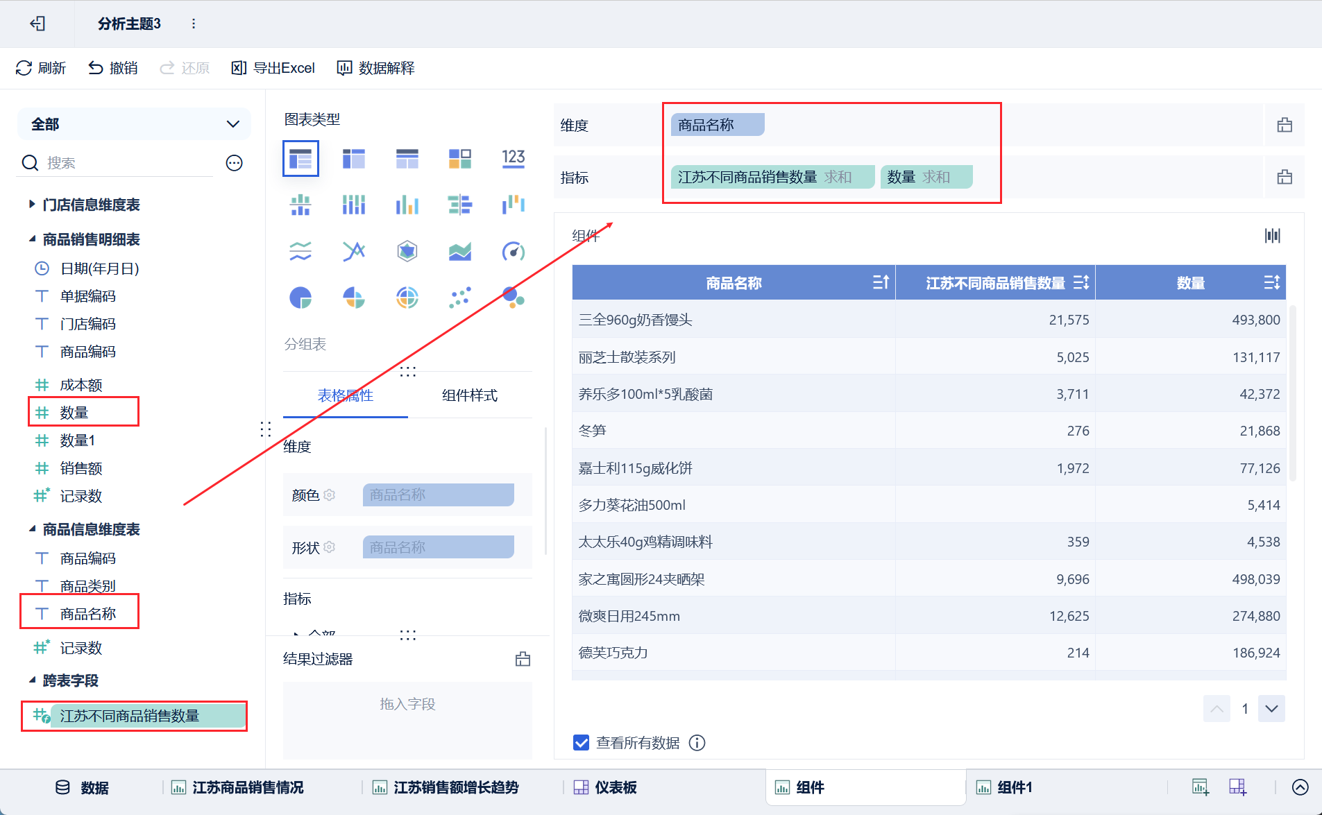The height and width of the screenshot is (815, 1322).
Task: Open the 江苏商品销售情况 tab
Action: (237, 787)
